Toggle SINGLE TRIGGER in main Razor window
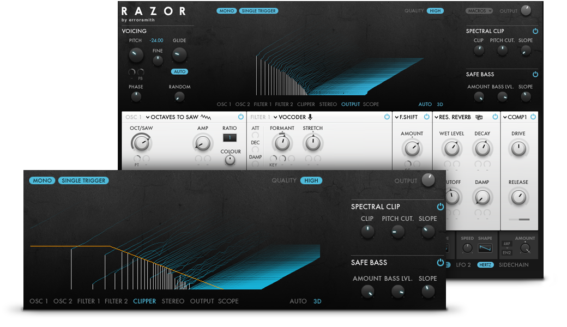The image size is (567, 327). tap(258, 11)
